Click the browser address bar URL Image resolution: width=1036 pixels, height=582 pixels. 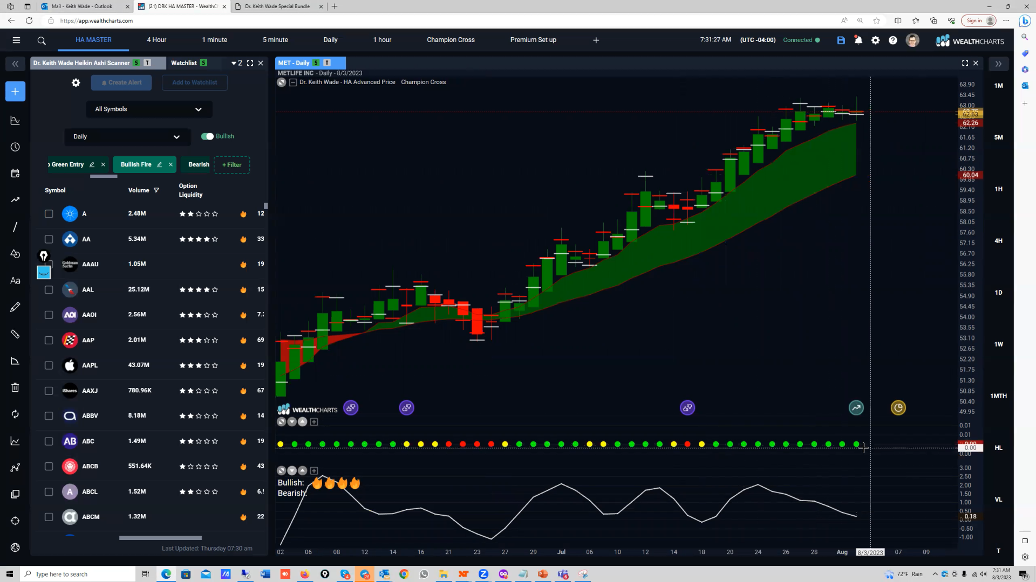pyautogui.click(x=97, y=20)
